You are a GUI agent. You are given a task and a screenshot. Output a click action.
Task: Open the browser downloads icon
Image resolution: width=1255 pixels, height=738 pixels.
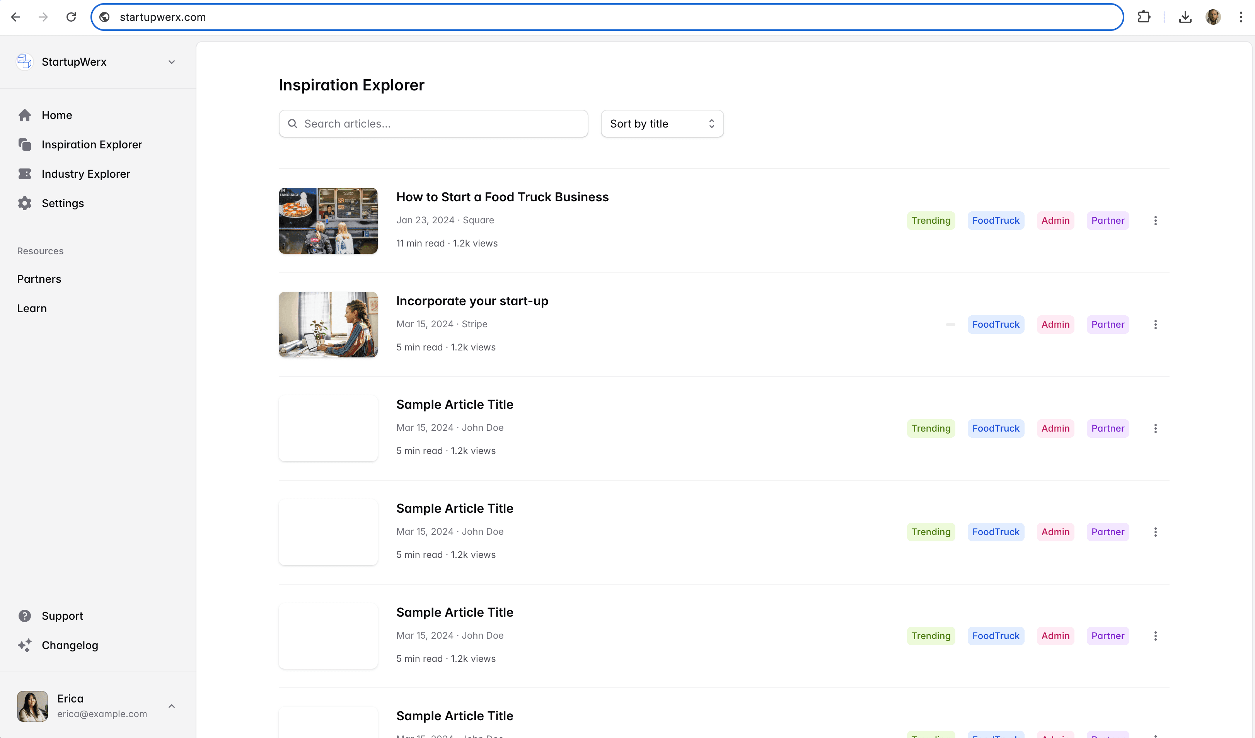pos(1185,17)
